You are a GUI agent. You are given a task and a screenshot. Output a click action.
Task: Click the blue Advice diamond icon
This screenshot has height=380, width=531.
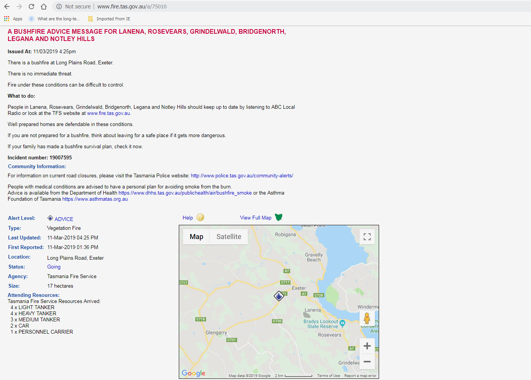tap(50, 218)
